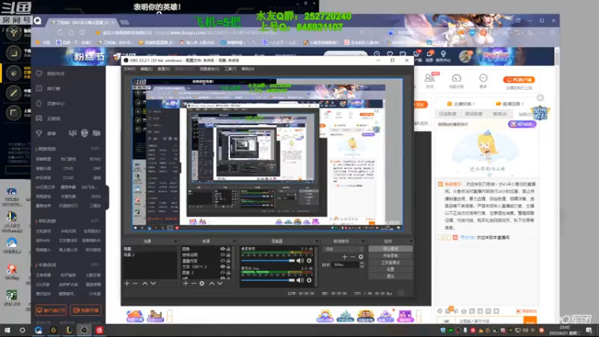Click scenes panel dock popout icon

175,241
